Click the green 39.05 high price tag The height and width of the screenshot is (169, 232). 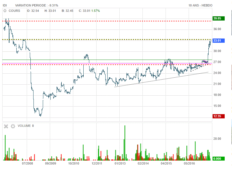(218, 18)
